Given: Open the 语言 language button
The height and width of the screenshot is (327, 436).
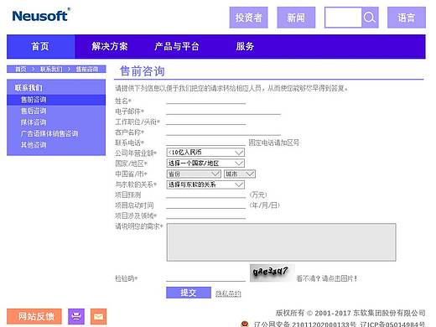Looking at the screenshot, I should click(407, 18).
